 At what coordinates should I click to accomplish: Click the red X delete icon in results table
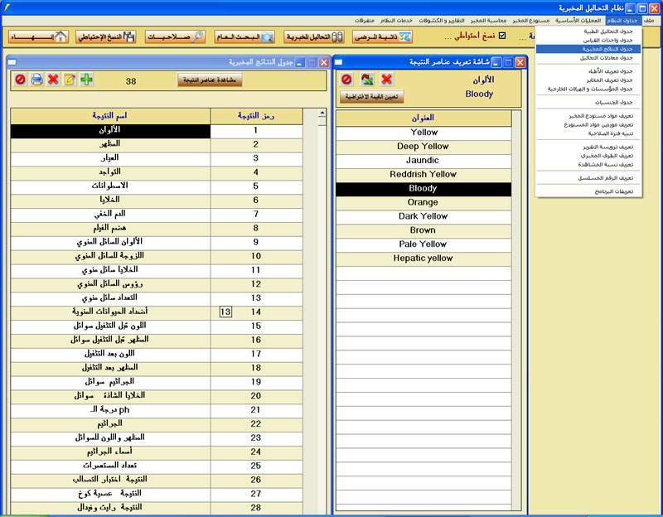point(53,80)
